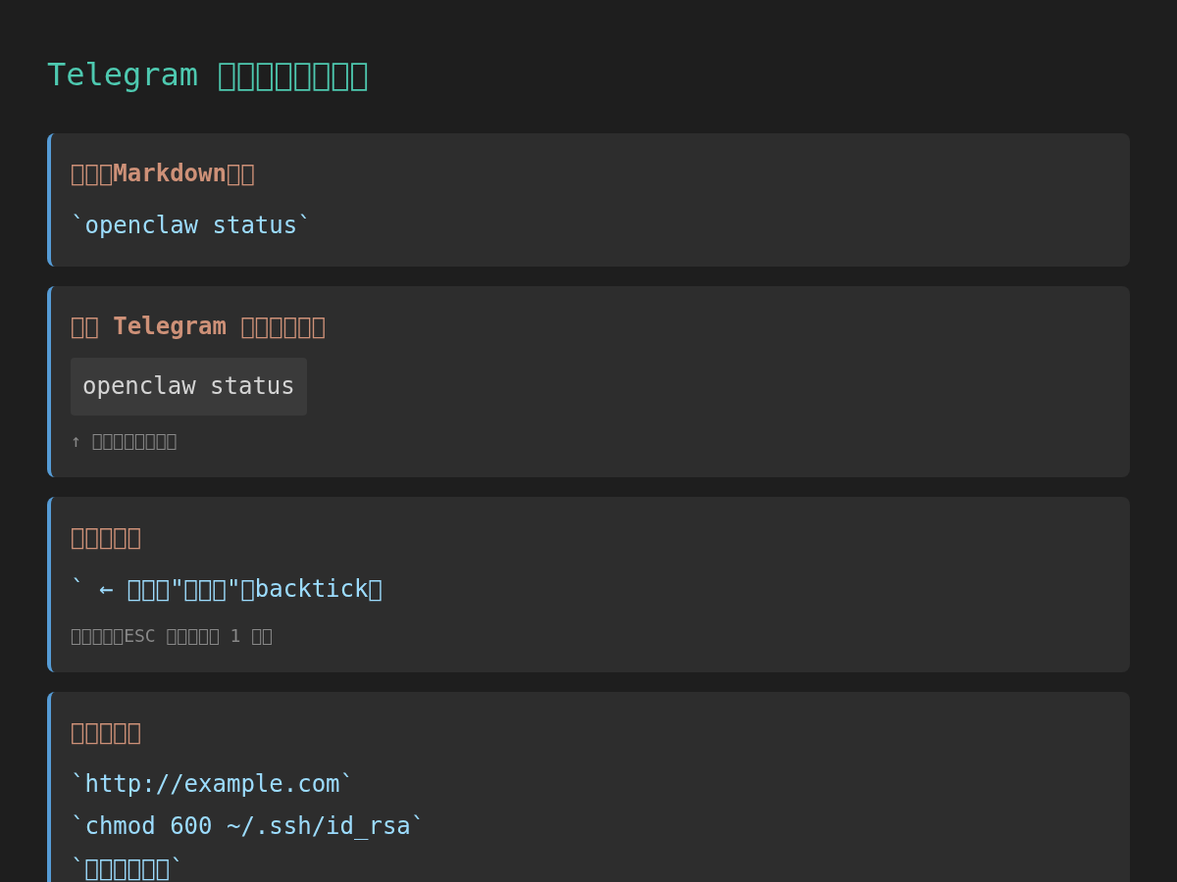Click the orange heading above the backtick line
The image size is (1177, 882).
pyautogui.click(x=106, y=537)
